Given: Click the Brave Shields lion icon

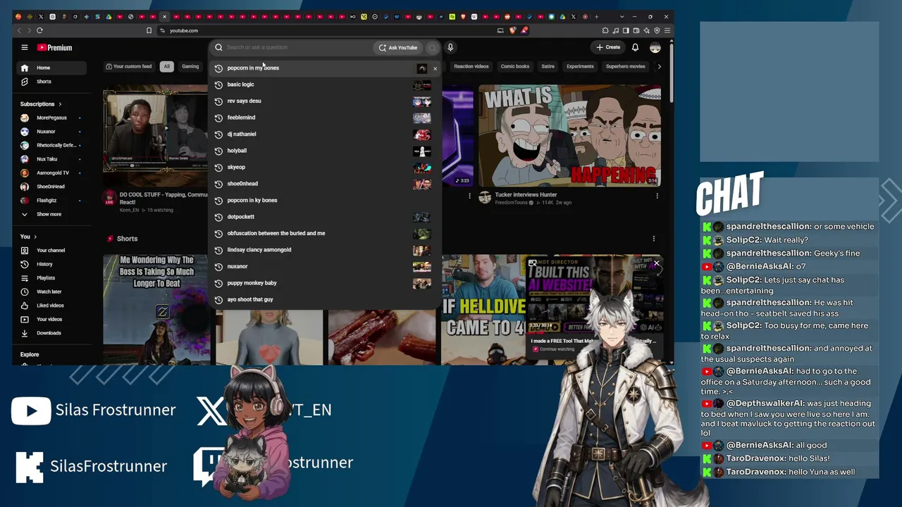Looking at the screenshot, I should [513, 30].
